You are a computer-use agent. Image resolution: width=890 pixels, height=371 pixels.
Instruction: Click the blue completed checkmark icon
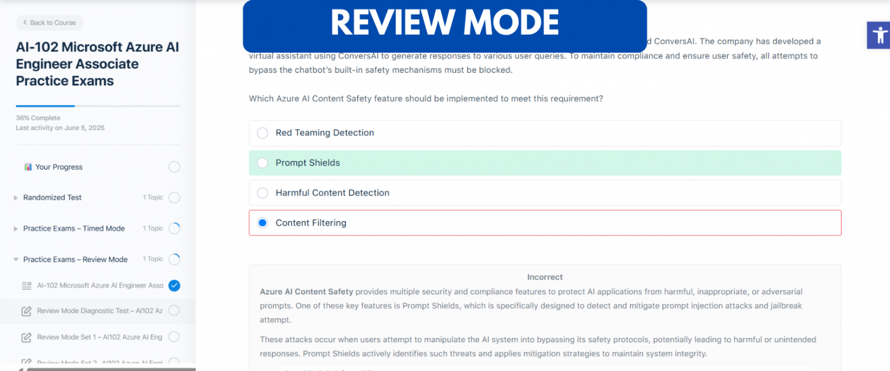pyautogui.click(x=174, y=285)
